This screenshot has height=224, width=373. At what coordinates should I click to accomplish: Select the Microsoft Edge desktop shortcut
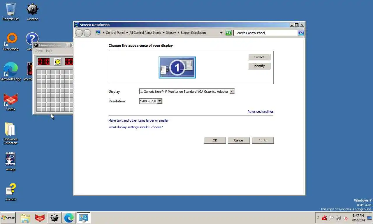[10, 72]
